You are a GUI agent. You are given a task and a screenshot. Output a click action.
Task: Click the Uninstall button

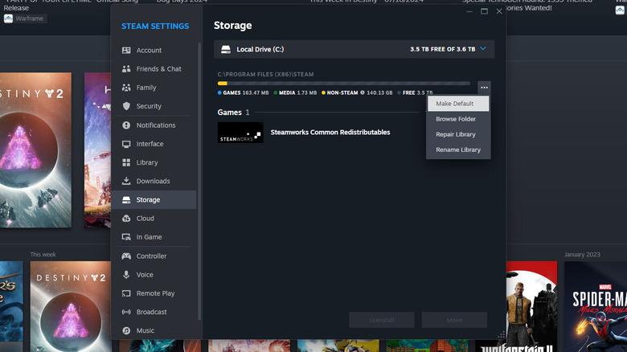point(382,320)
